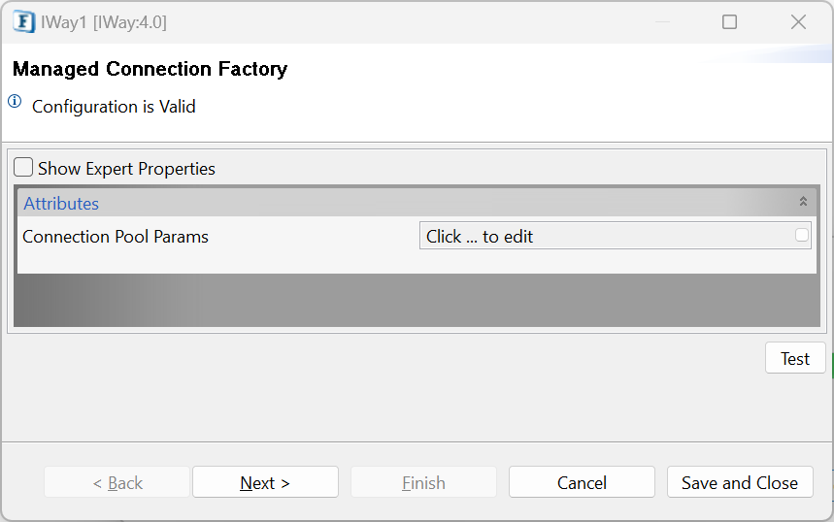Image resolution: width=834 pixels, height=522 pixels.
Task: Click the Cancel button
Action: pos(582,482)
